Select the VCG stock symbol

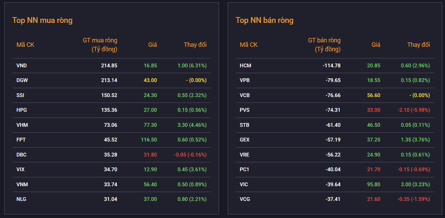click(x=245, y=199)
